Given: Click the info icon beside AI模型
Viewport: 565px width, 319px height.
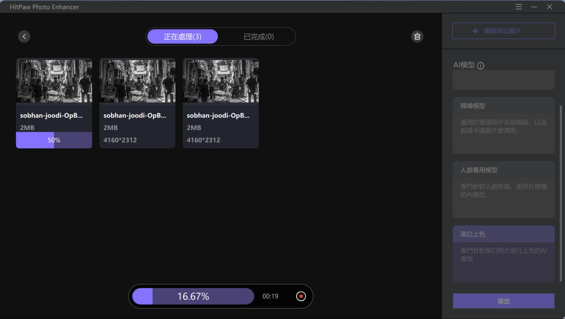Looking at the screenshot, I should pyautogui.click(x=480, y=65).
